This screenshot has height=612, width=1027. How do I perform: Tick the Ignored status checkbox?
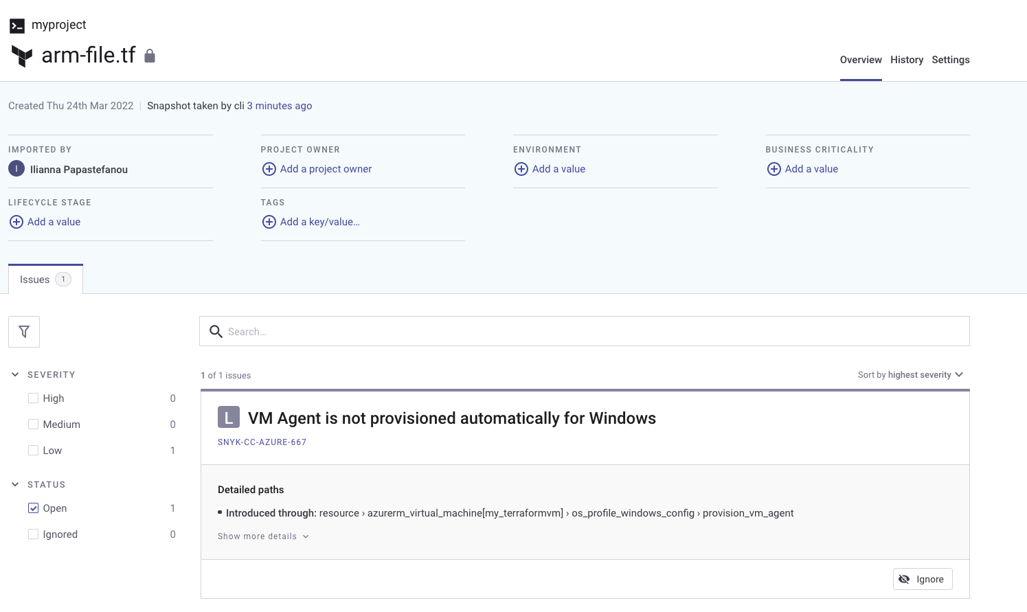(x=33, y=534)
